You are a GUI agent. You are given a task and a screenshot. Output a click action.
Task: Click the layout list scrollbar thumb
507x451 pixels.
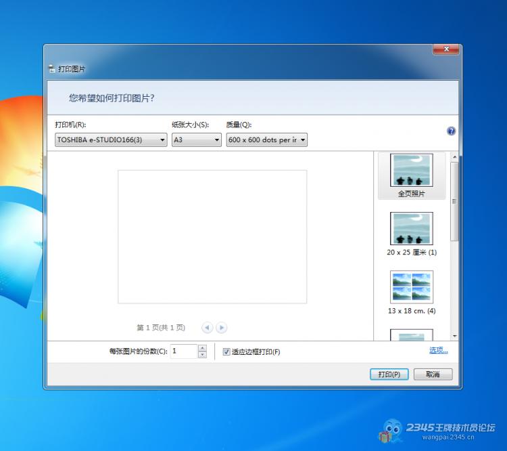[x=455, y=201]
